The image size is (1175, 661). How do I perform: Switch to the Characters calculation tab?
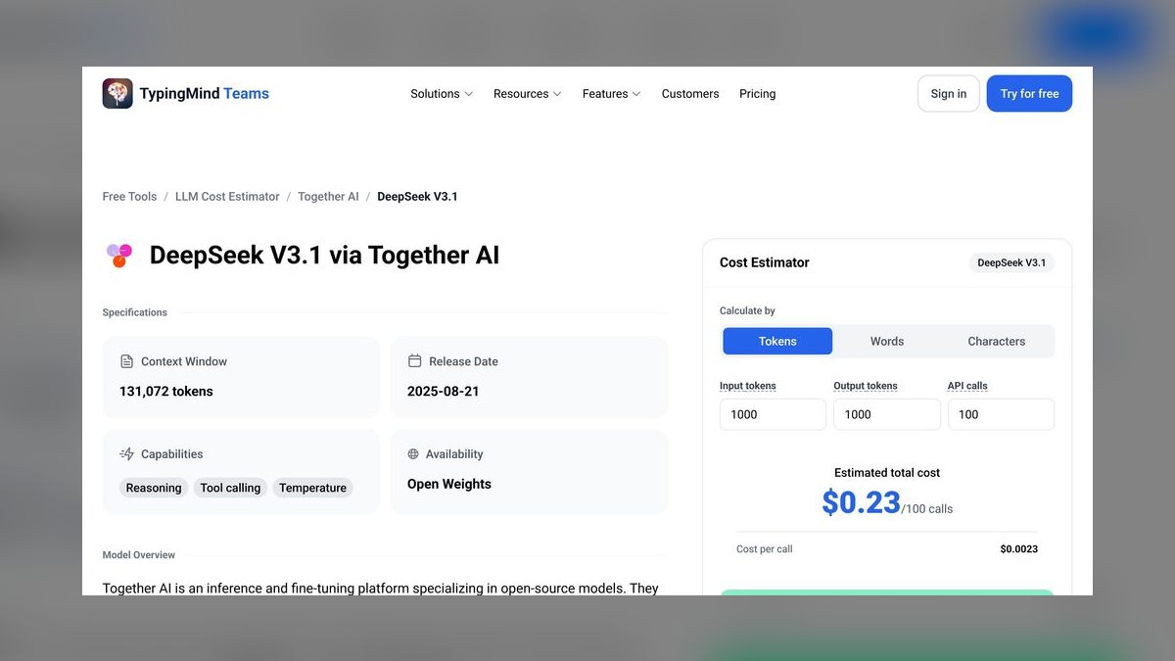(x=997, y=341)
